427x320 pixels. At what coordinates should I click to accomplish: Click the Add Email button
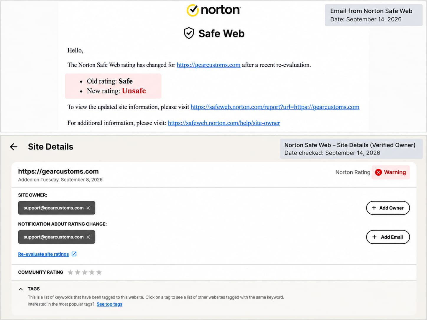(388, 237)
